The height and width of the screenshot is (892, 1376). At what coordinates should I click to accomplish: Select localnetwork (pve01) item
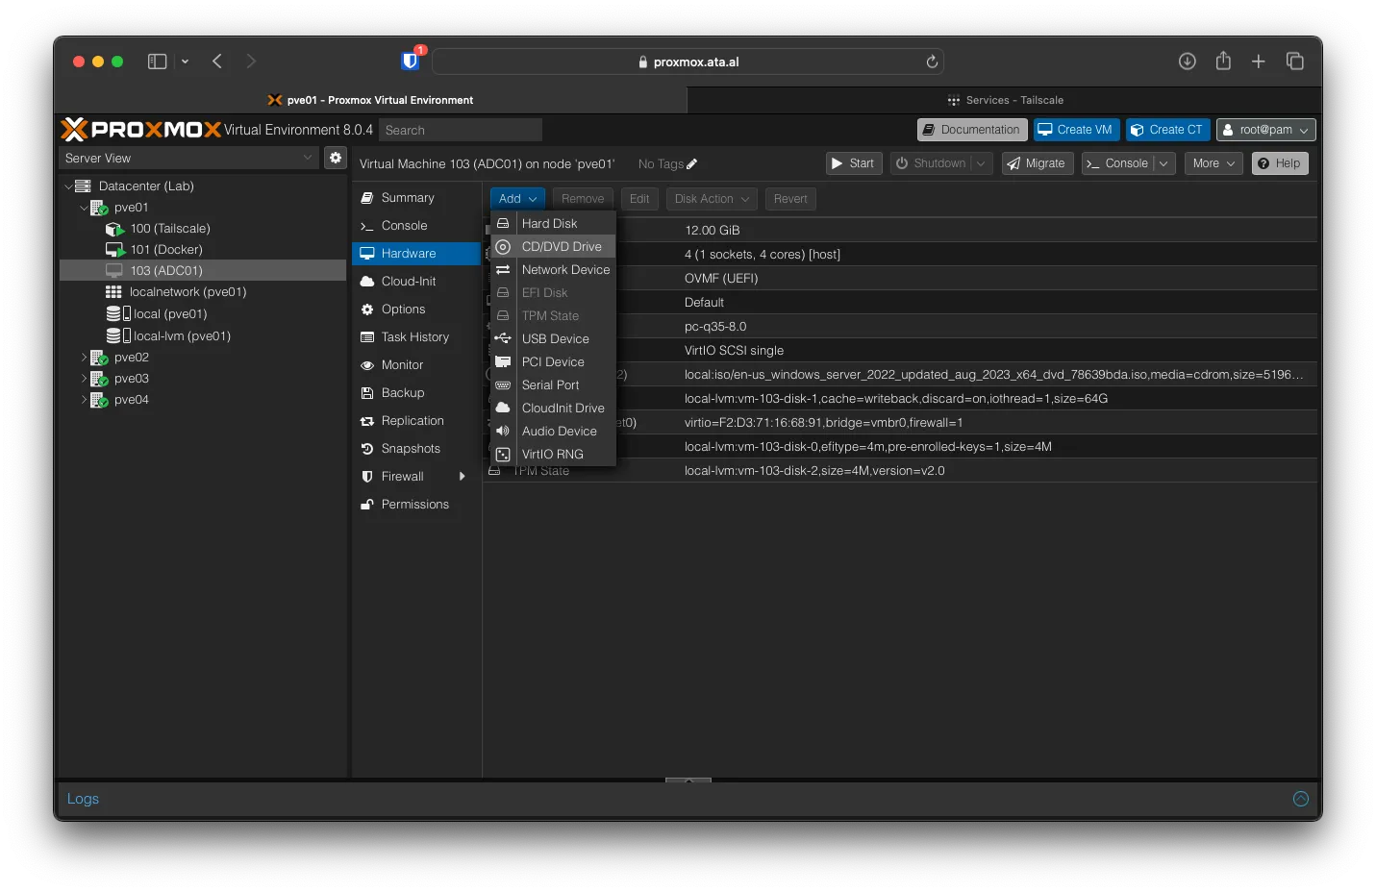(203, 292)
